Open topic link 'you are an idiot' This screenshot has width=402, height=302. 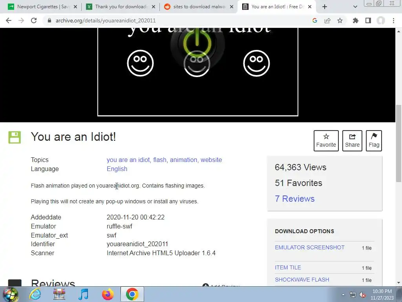[128, 160]
